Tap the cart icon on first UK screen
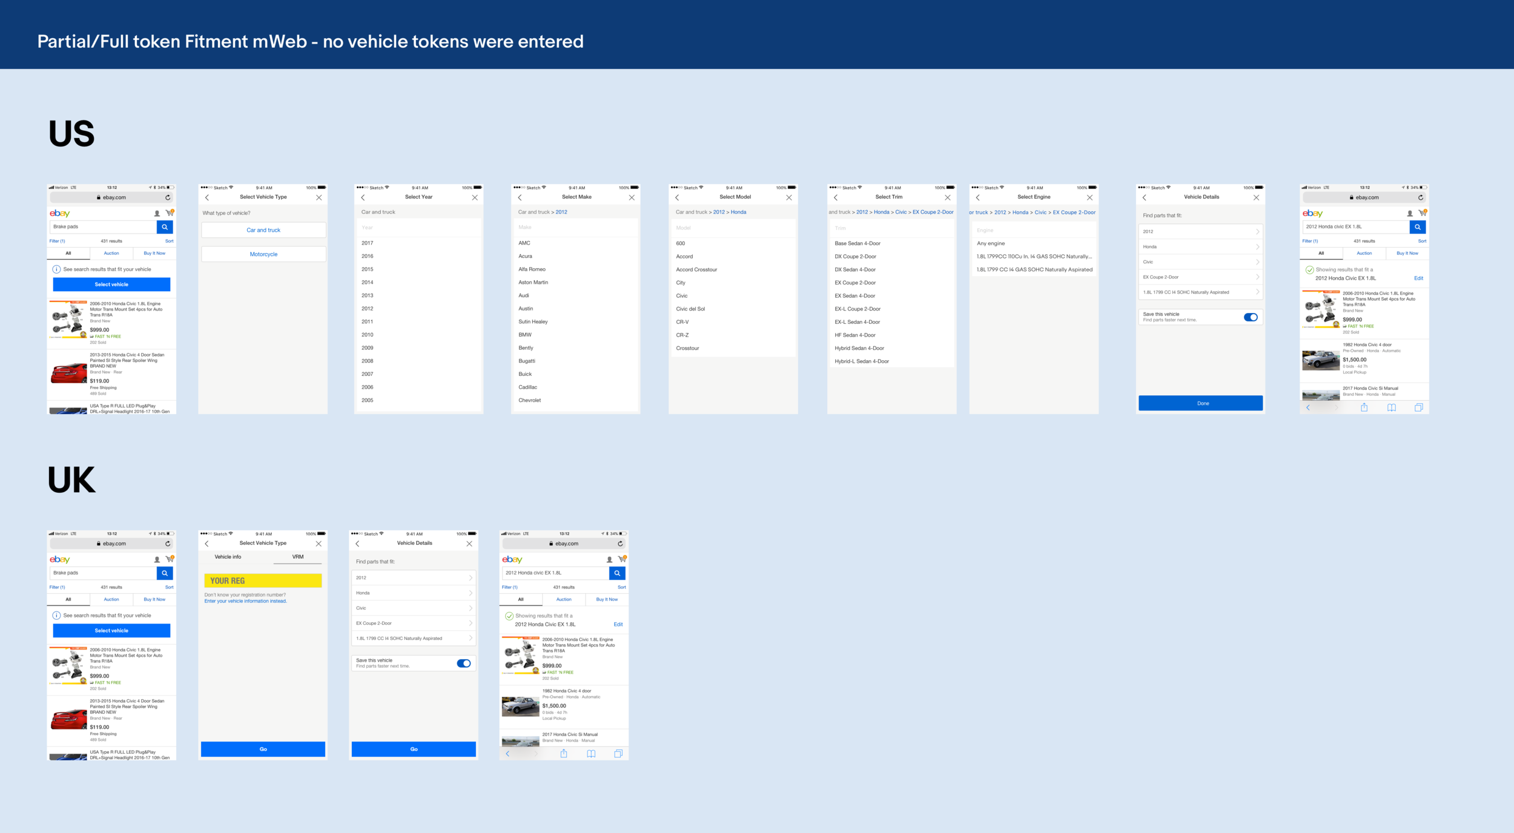Viewport: 1514px width, 833px height. 170,559
